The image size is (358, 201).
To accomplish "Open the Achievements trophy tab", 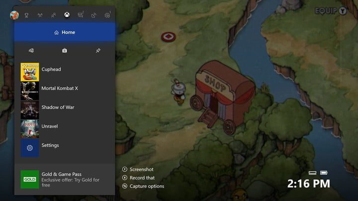I will coord(27,15).
